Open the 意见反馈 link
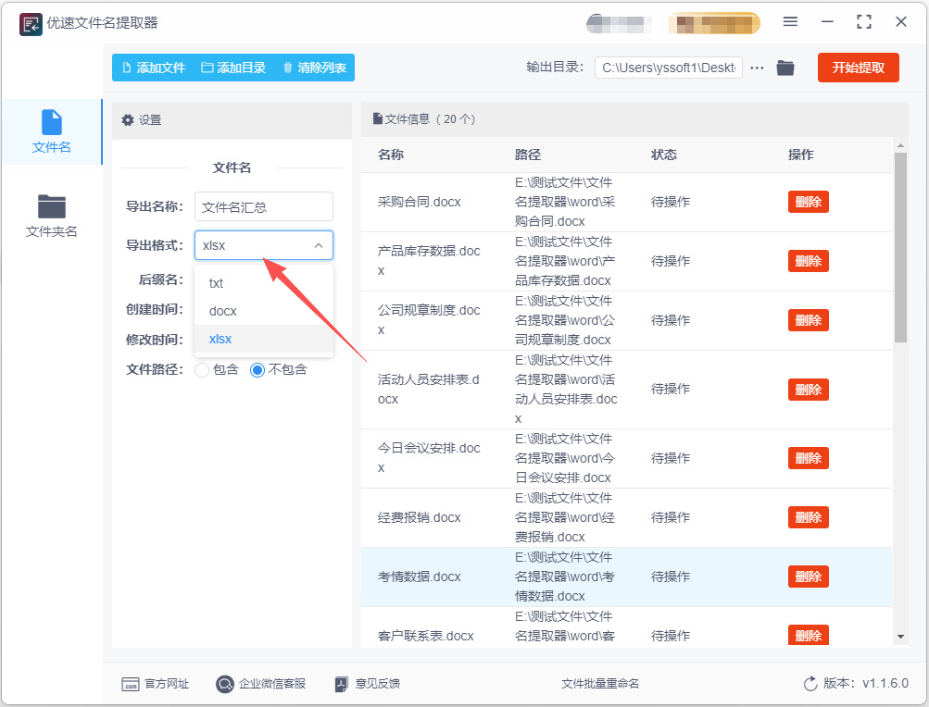Image resolution: width=929 pixels, height=707 pixels. (x=368, y=684)
